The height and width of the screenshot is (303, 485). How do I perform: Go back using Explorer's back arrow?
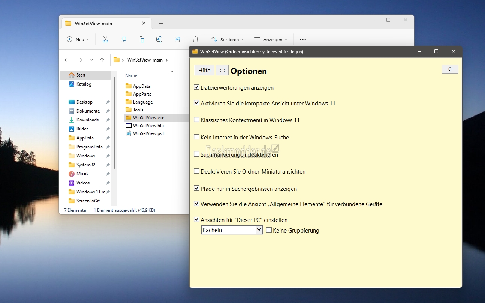coord(67,60)
